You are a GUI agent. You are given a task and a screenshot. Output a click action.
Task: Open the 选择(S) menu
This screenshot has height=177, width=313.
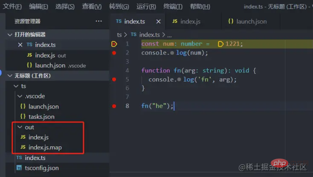(65, 6)
